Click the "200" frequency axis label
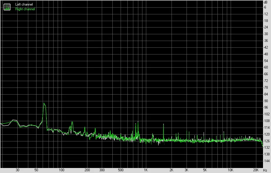 point(87,170)
